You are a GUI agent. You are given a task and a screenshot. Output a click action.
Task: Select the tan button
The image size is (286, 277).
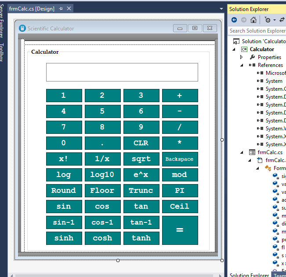click(x=141, y=207)
